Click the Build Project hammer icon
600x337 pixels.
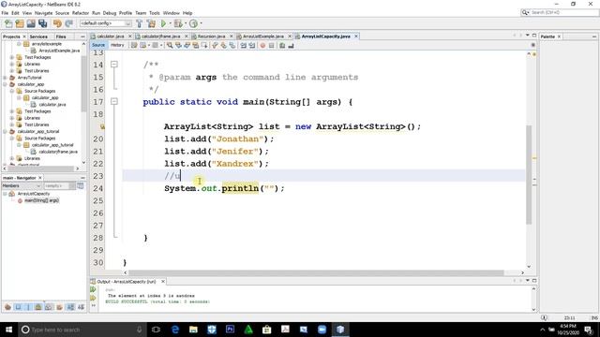[140, 23]
